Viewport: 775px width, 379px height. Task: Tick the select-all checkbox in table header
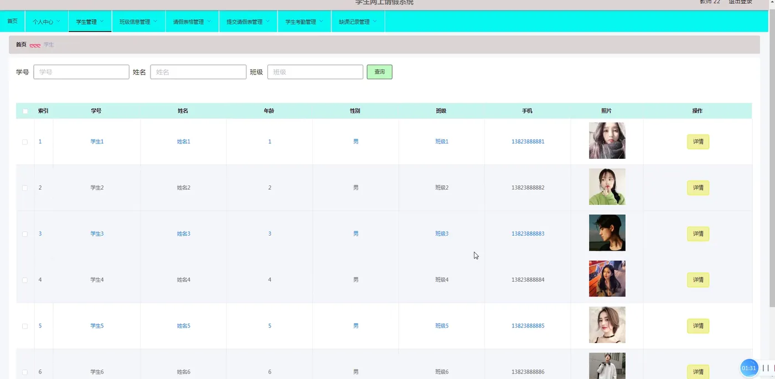25,111
